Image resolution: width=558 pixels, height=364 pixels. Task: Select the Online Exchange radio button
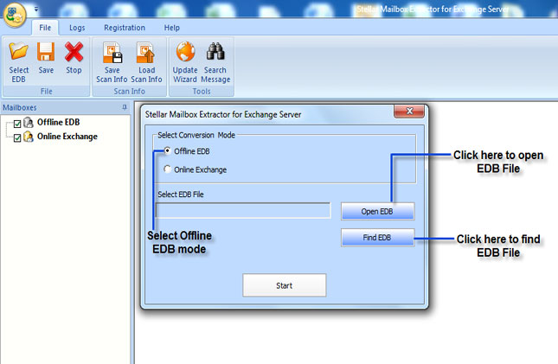pos(167,169)
